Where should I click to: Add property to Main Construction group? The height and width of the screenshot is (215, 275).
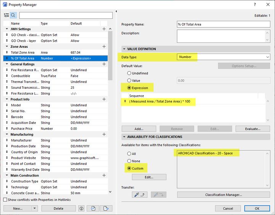[104, 176]
